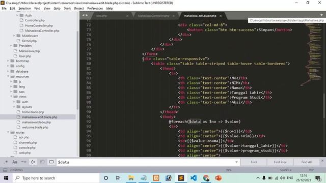The width and height of the screenshot is (326, 183).
Task: Click the editor vertical scrollbar
Action: (324, 106)
